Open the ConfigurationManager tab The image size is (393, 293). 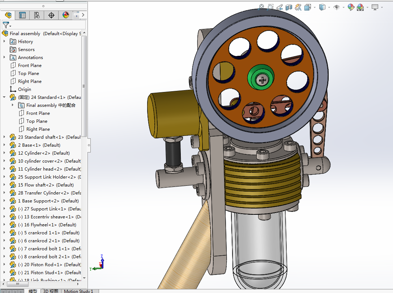coord(37,15)
